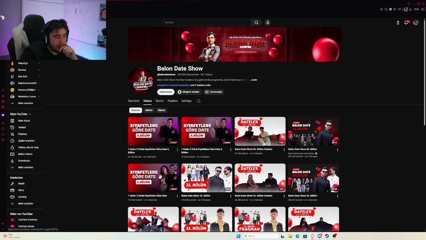
Task: Open Später ansehen in the sidebar
Action: click(x=25, y=141)
